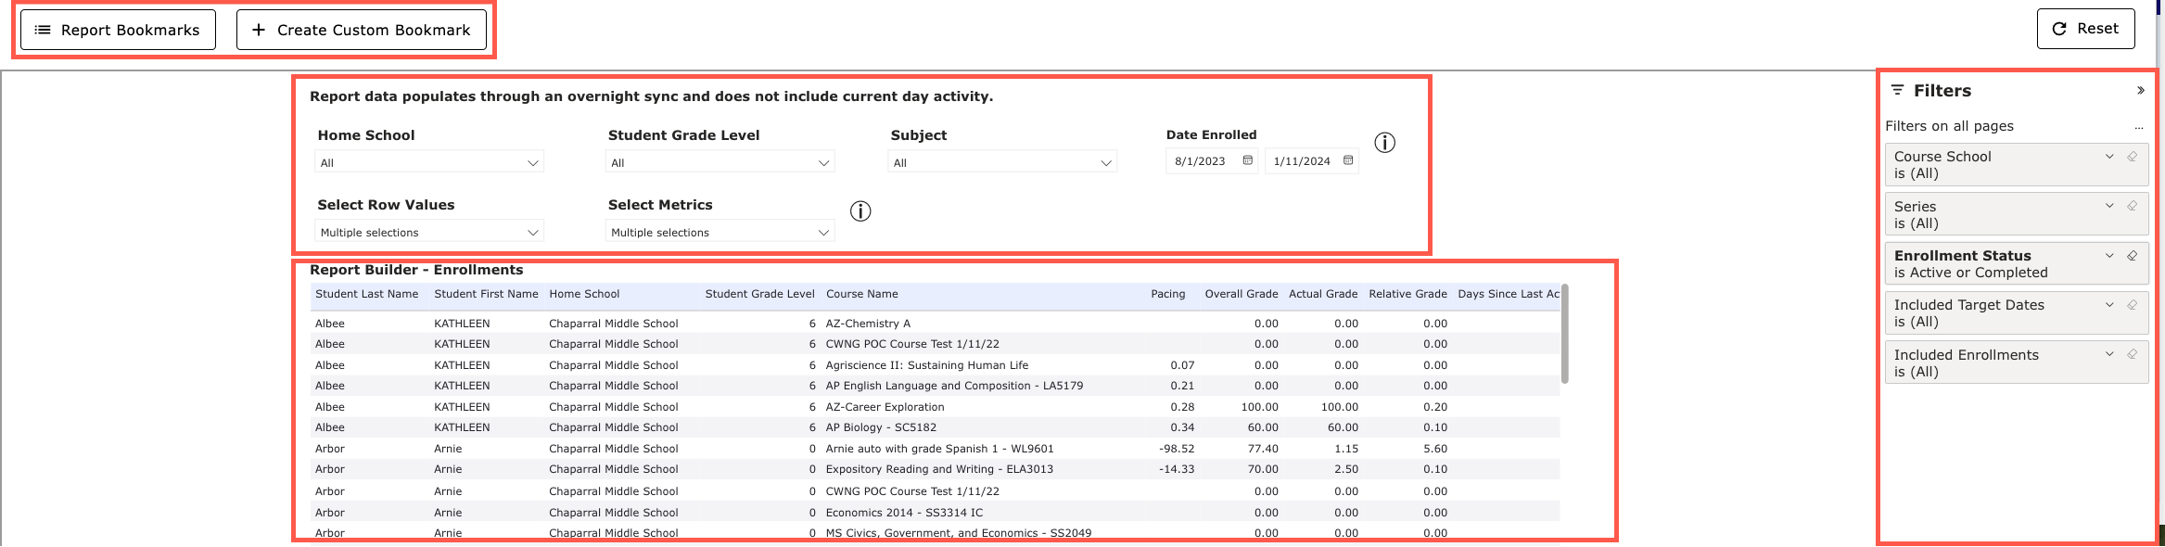Viewport: 2165px width, 547px height.
Task: Click the -14.33 pacing value
Action: pyautogui.click(x=1177, y=469)
